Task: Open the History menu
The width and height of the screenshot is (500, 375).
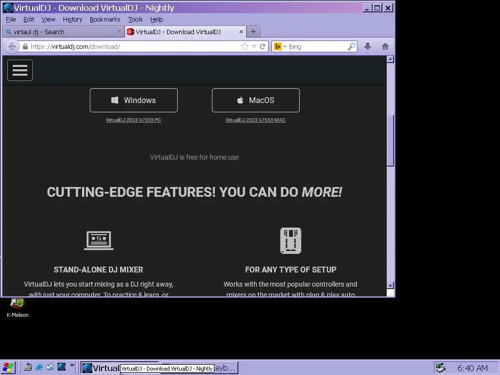Action: click(72, 20)
